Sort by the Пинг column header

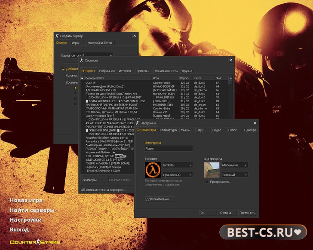221,78
